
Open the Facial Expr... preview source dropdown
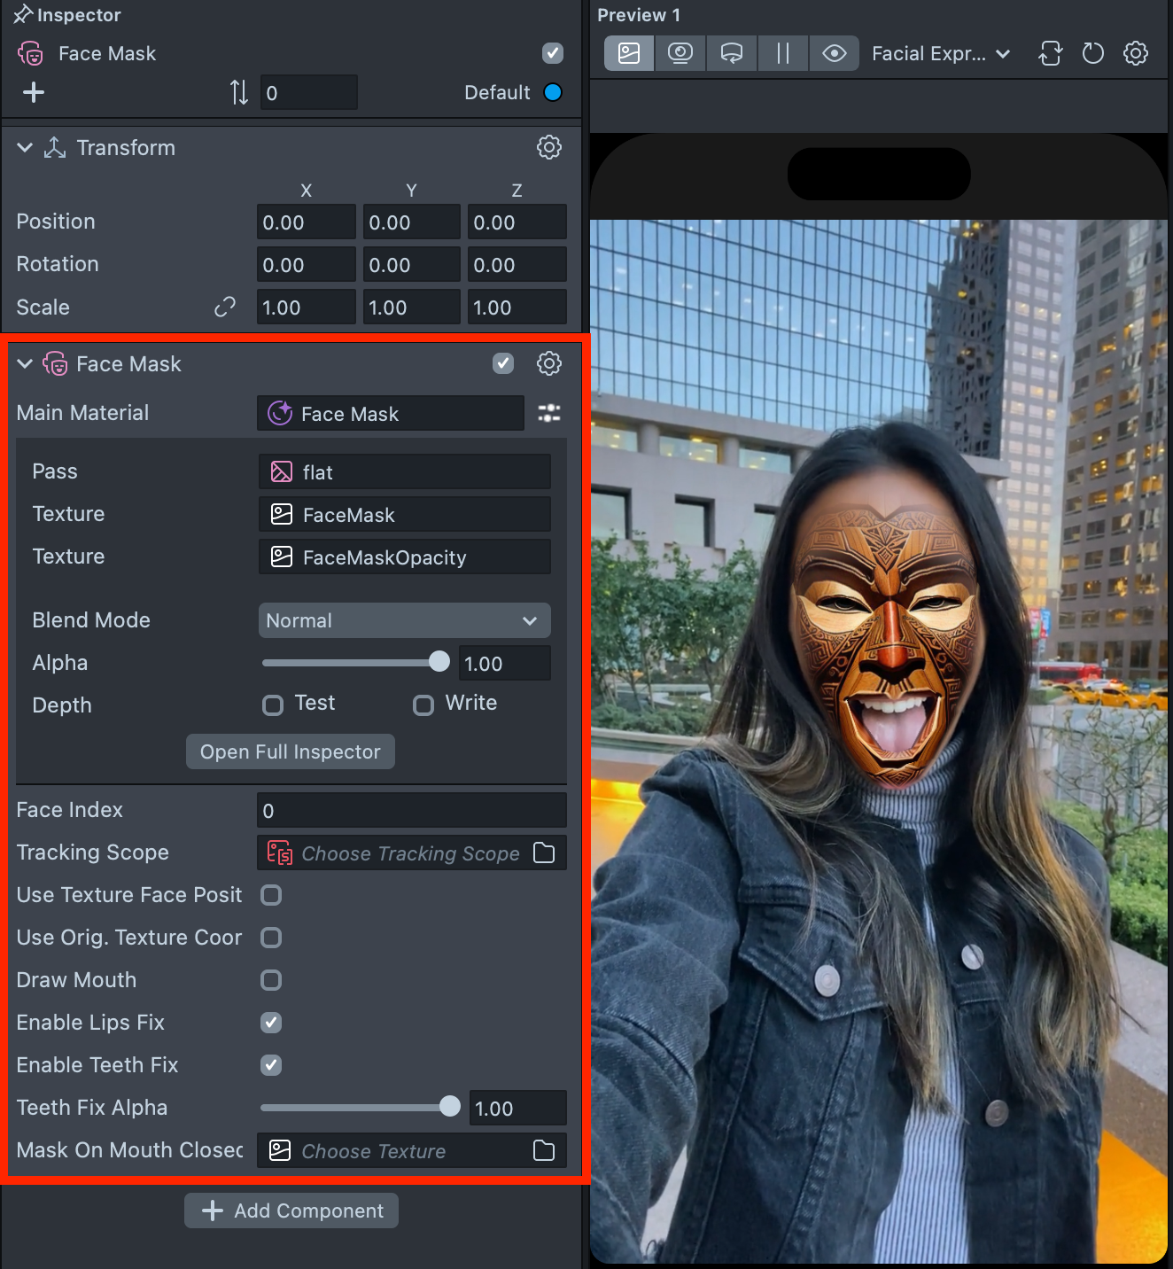coord(940,53)
